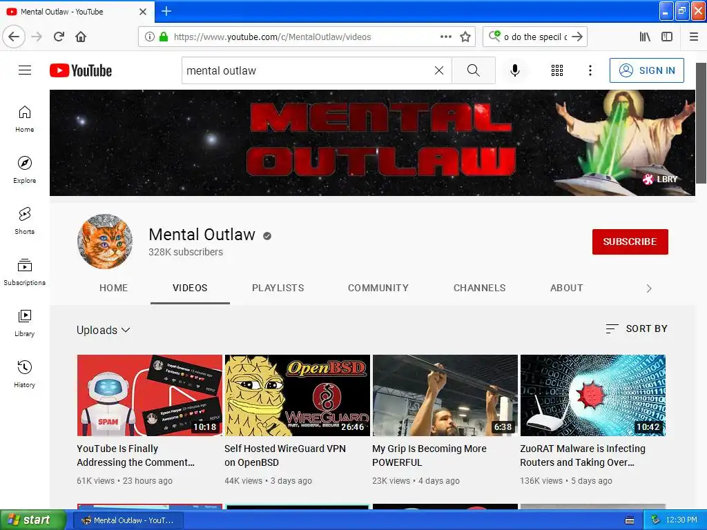Go to YouTube home via logo
The width and height of the screenshot is (707, 530).
[x=81, y=70]
